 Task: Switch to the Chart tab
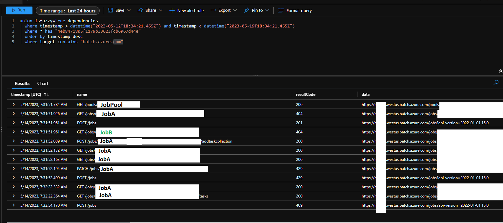43,83
